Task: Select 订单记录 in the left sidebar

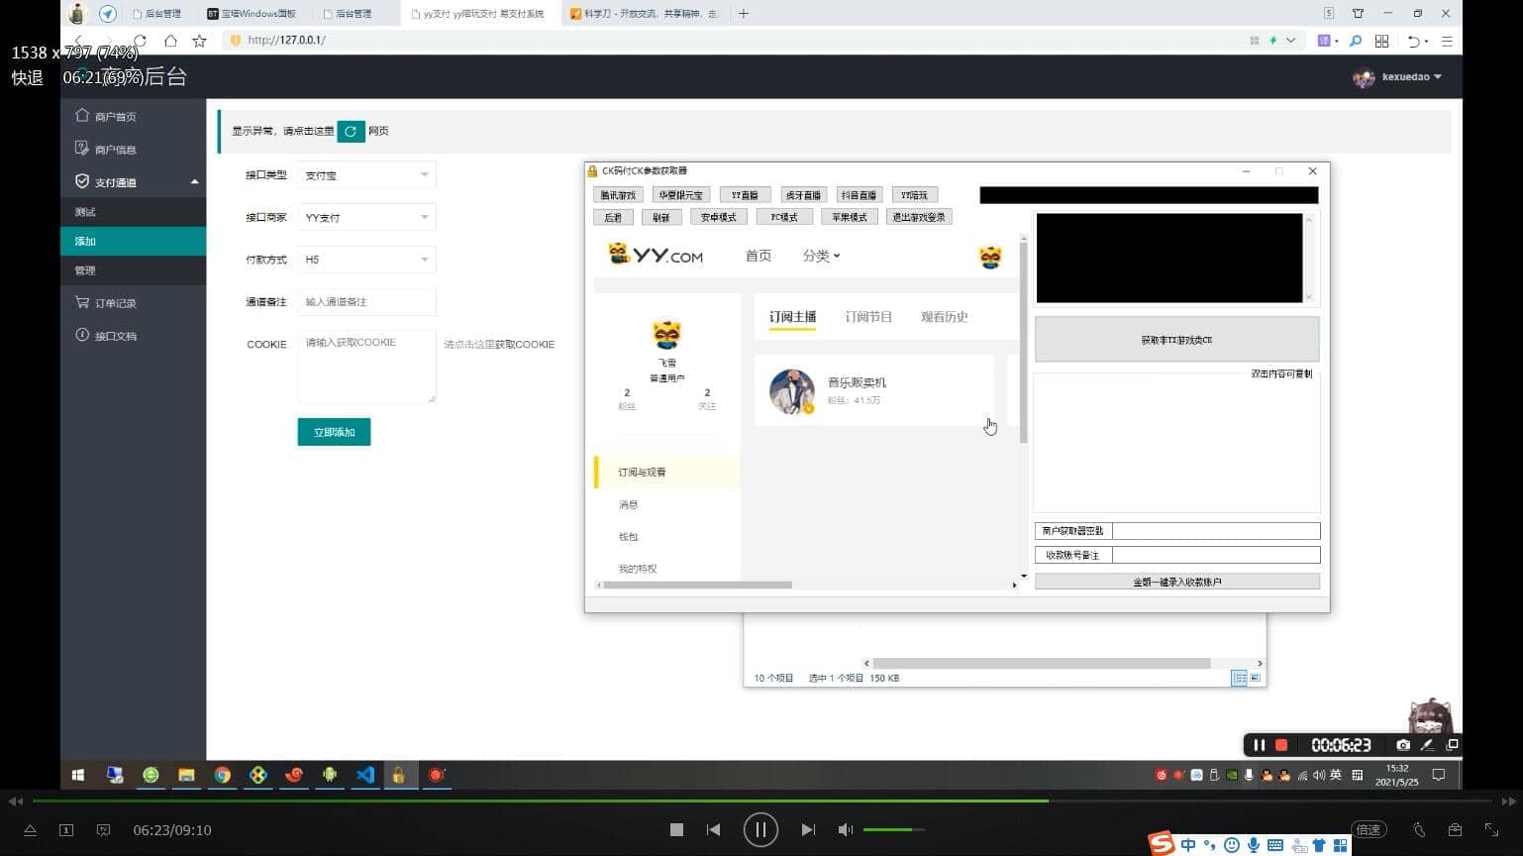Action: 115,303
